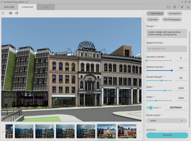The width and height of the screenshot is (191, 141).
Task: Open the folder icon in top bar
Action: [x=168, y=7]
